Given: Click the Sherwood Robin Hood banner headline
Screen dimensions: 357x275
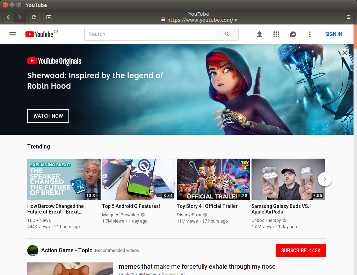Looking at the screenshot, I should (95, 81).
